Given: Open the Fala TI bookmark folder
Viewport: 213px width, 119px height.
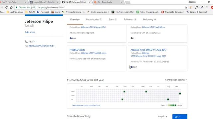Looking at the screenshot, I should pos(30,12).
